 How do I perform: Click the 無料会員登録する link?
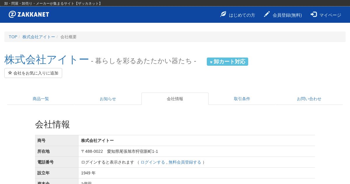point(185,162)
